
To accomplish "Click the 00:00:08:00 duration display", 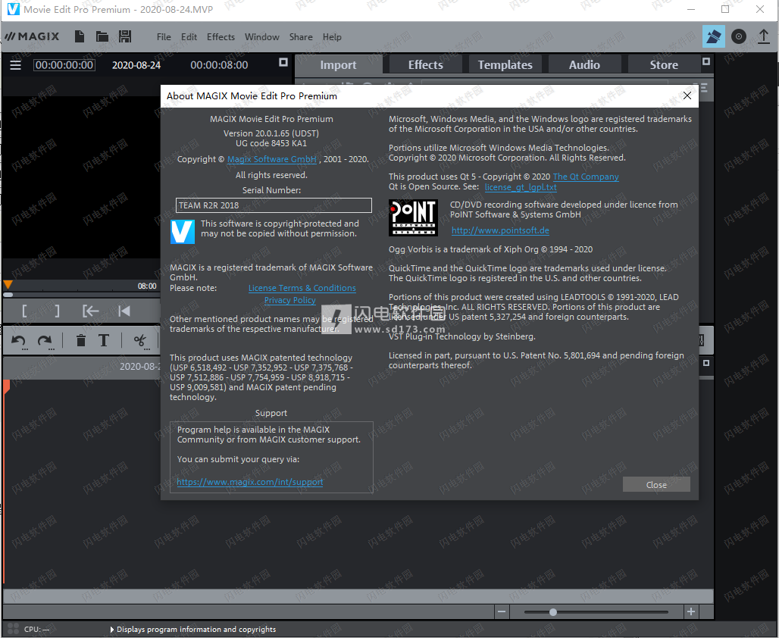I will [219, 65].
